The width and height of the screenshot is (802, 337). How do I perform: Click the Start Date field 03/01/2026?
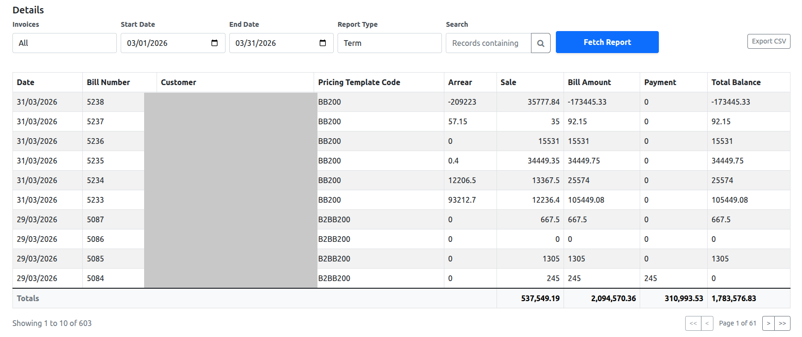pyautogui.click(x=173, y=43)
